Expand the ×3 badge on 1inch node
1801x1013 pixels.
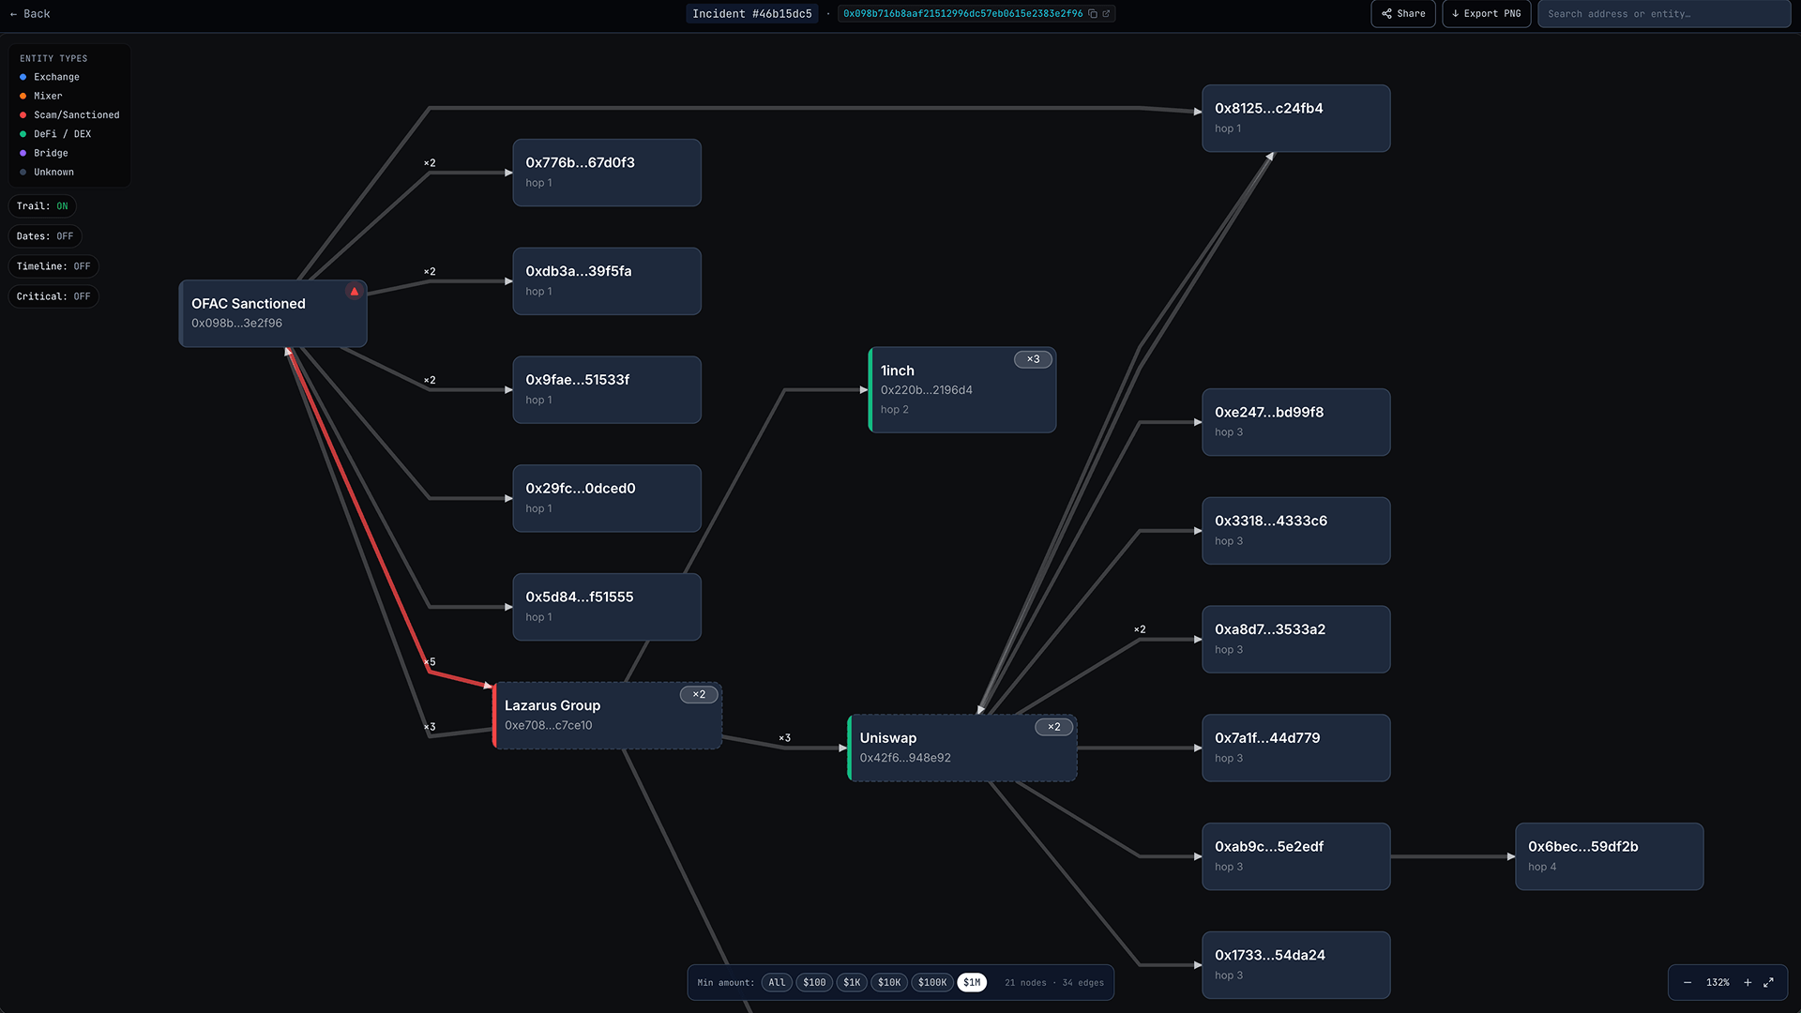click(1033, 359)
